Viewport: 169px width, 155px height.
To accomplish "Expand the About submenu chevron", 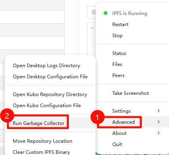I will [x=159, y=133].
